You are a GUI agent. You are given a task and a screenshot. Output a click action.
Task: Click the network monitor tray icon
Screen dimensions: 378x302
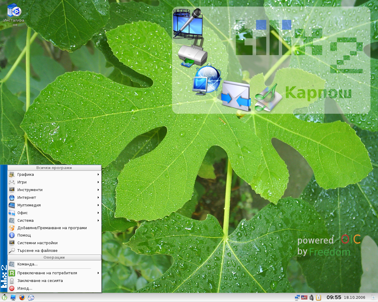coord(297,298)
